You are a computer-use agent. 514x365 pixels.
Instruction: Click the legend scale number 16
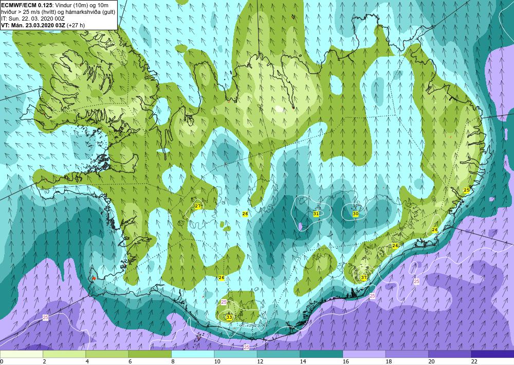tap(345, 361)
